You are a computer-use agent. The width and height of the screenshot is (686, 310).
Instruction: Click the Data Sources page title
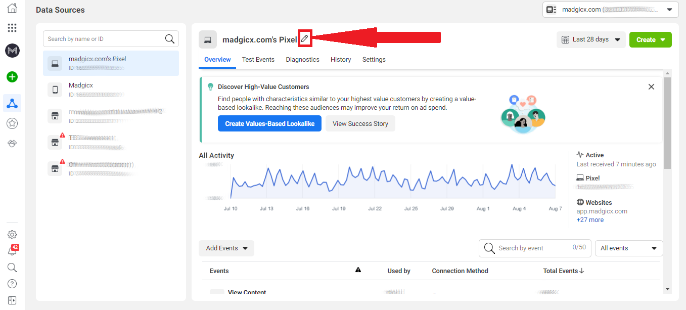click(60, 10)
